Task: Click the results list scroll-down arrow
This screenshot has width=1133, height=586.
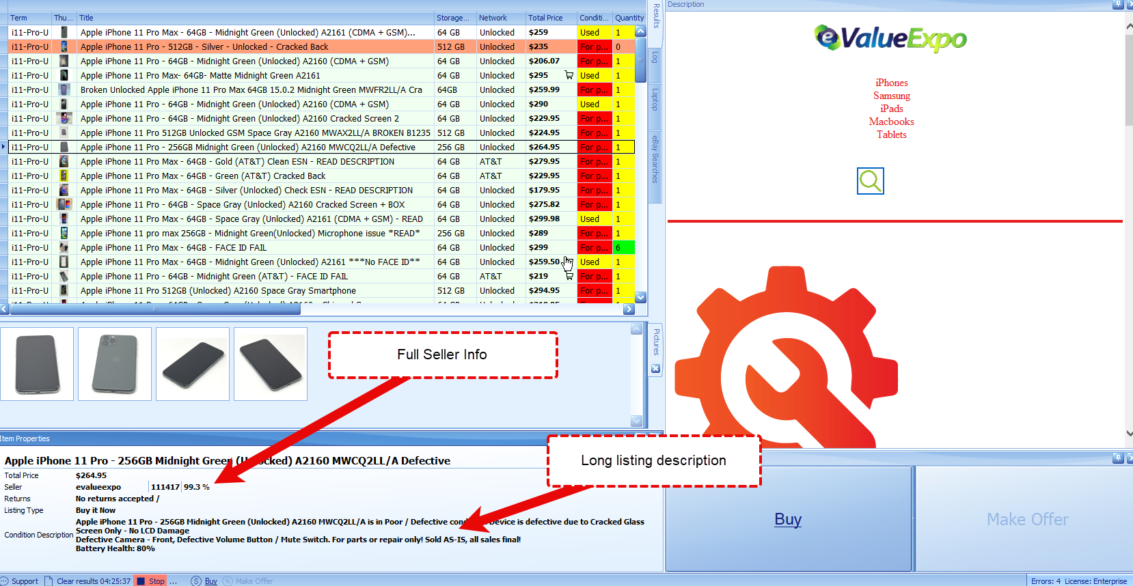Action: click(x=640, y=297)
